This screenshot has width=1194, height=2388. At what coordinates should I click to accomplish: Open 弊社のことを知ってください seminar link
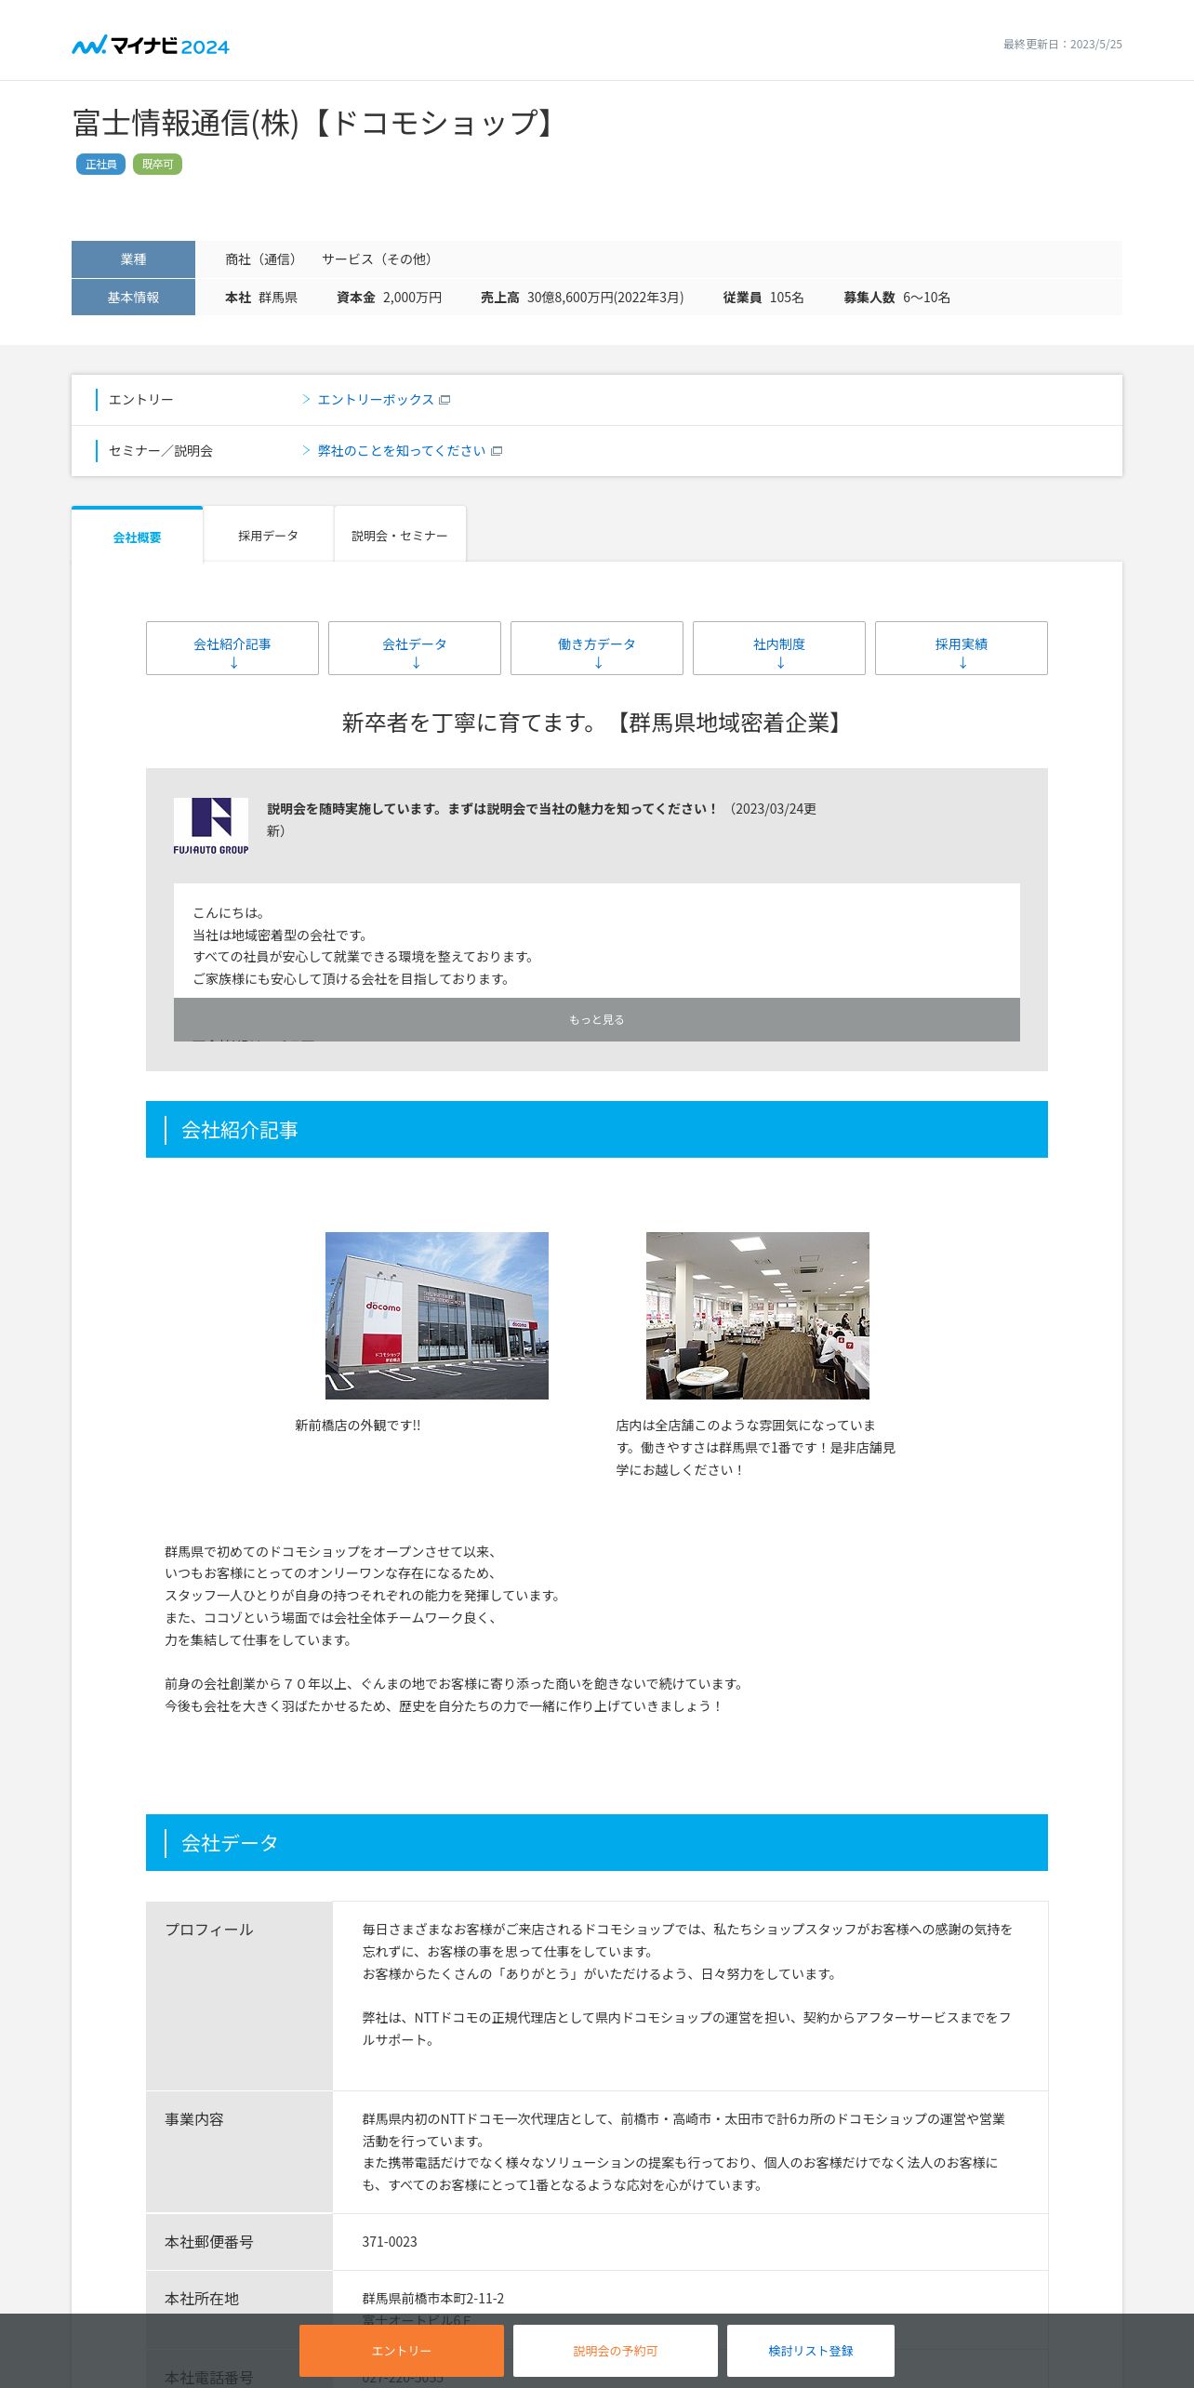pyautogui.click(x=402, y=451)
